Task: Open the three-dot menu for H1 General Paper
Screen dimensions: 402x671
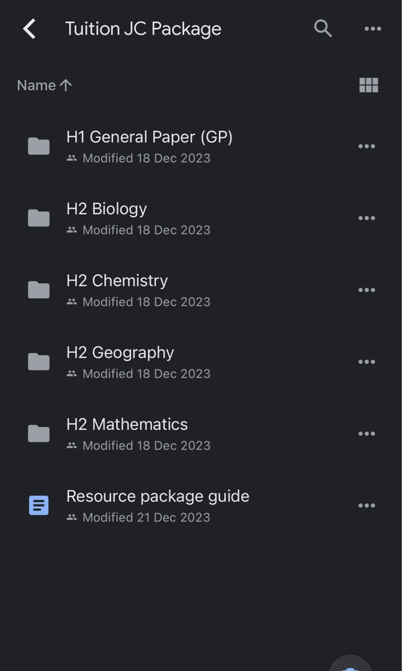Action: 367,146
